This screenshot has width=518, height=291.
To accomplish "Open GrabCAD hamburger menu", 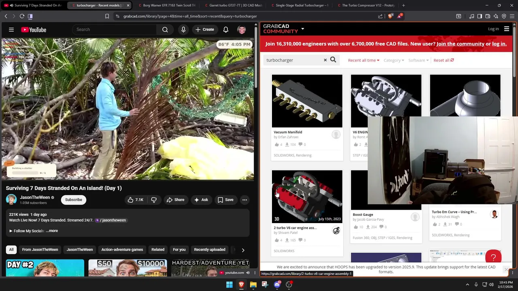I will coord(507,29).
